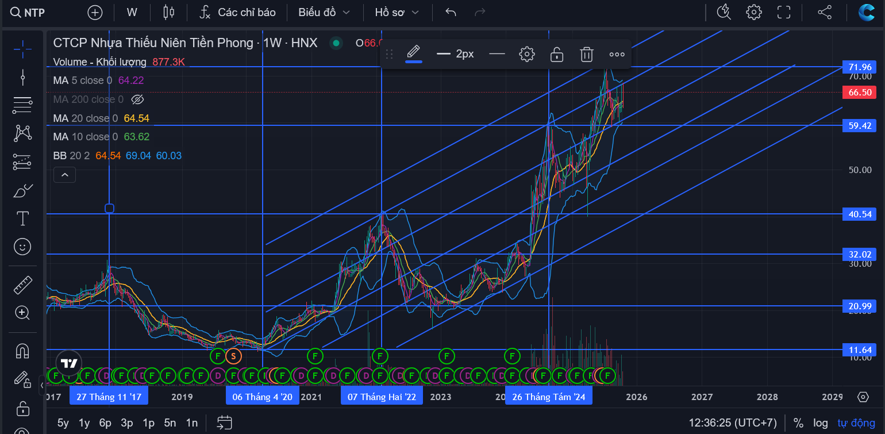Select the brush drawing tool
The height and width of the screenshot is (434, 885).
(x=22, y=190)
